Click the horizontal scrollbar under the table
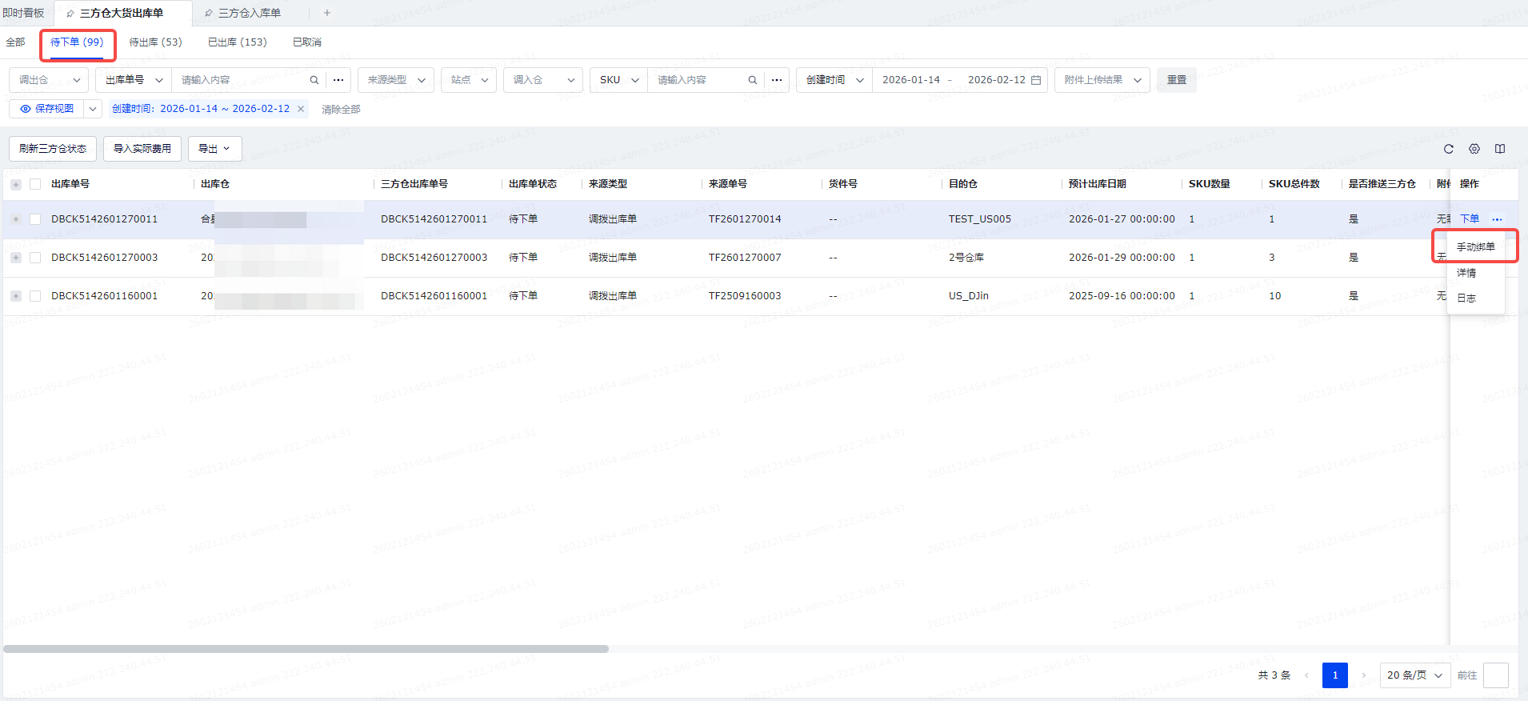 point(306,649)
